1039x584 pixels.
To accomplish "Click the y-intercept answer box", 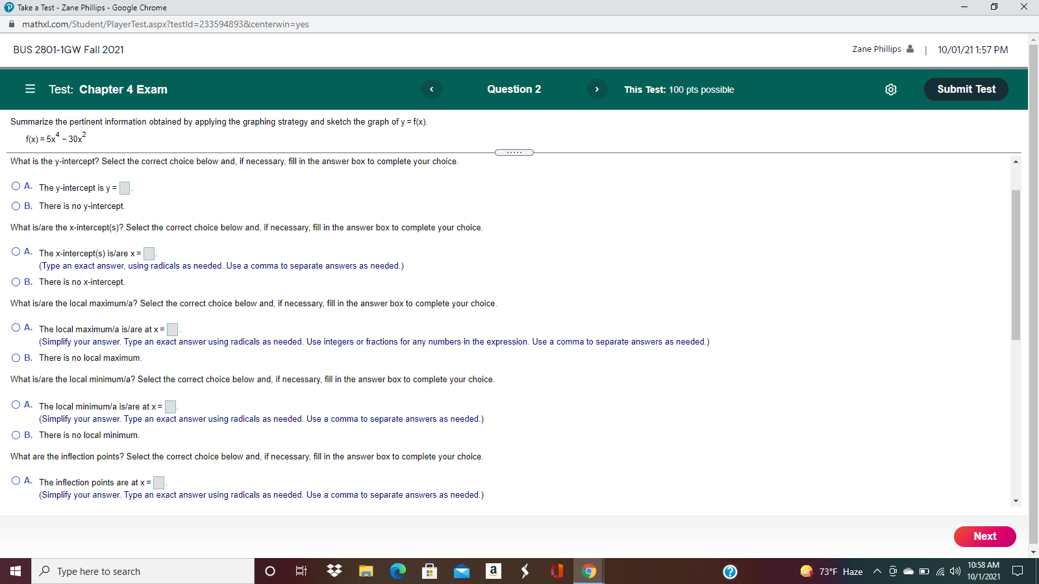I will pos(125,188).
